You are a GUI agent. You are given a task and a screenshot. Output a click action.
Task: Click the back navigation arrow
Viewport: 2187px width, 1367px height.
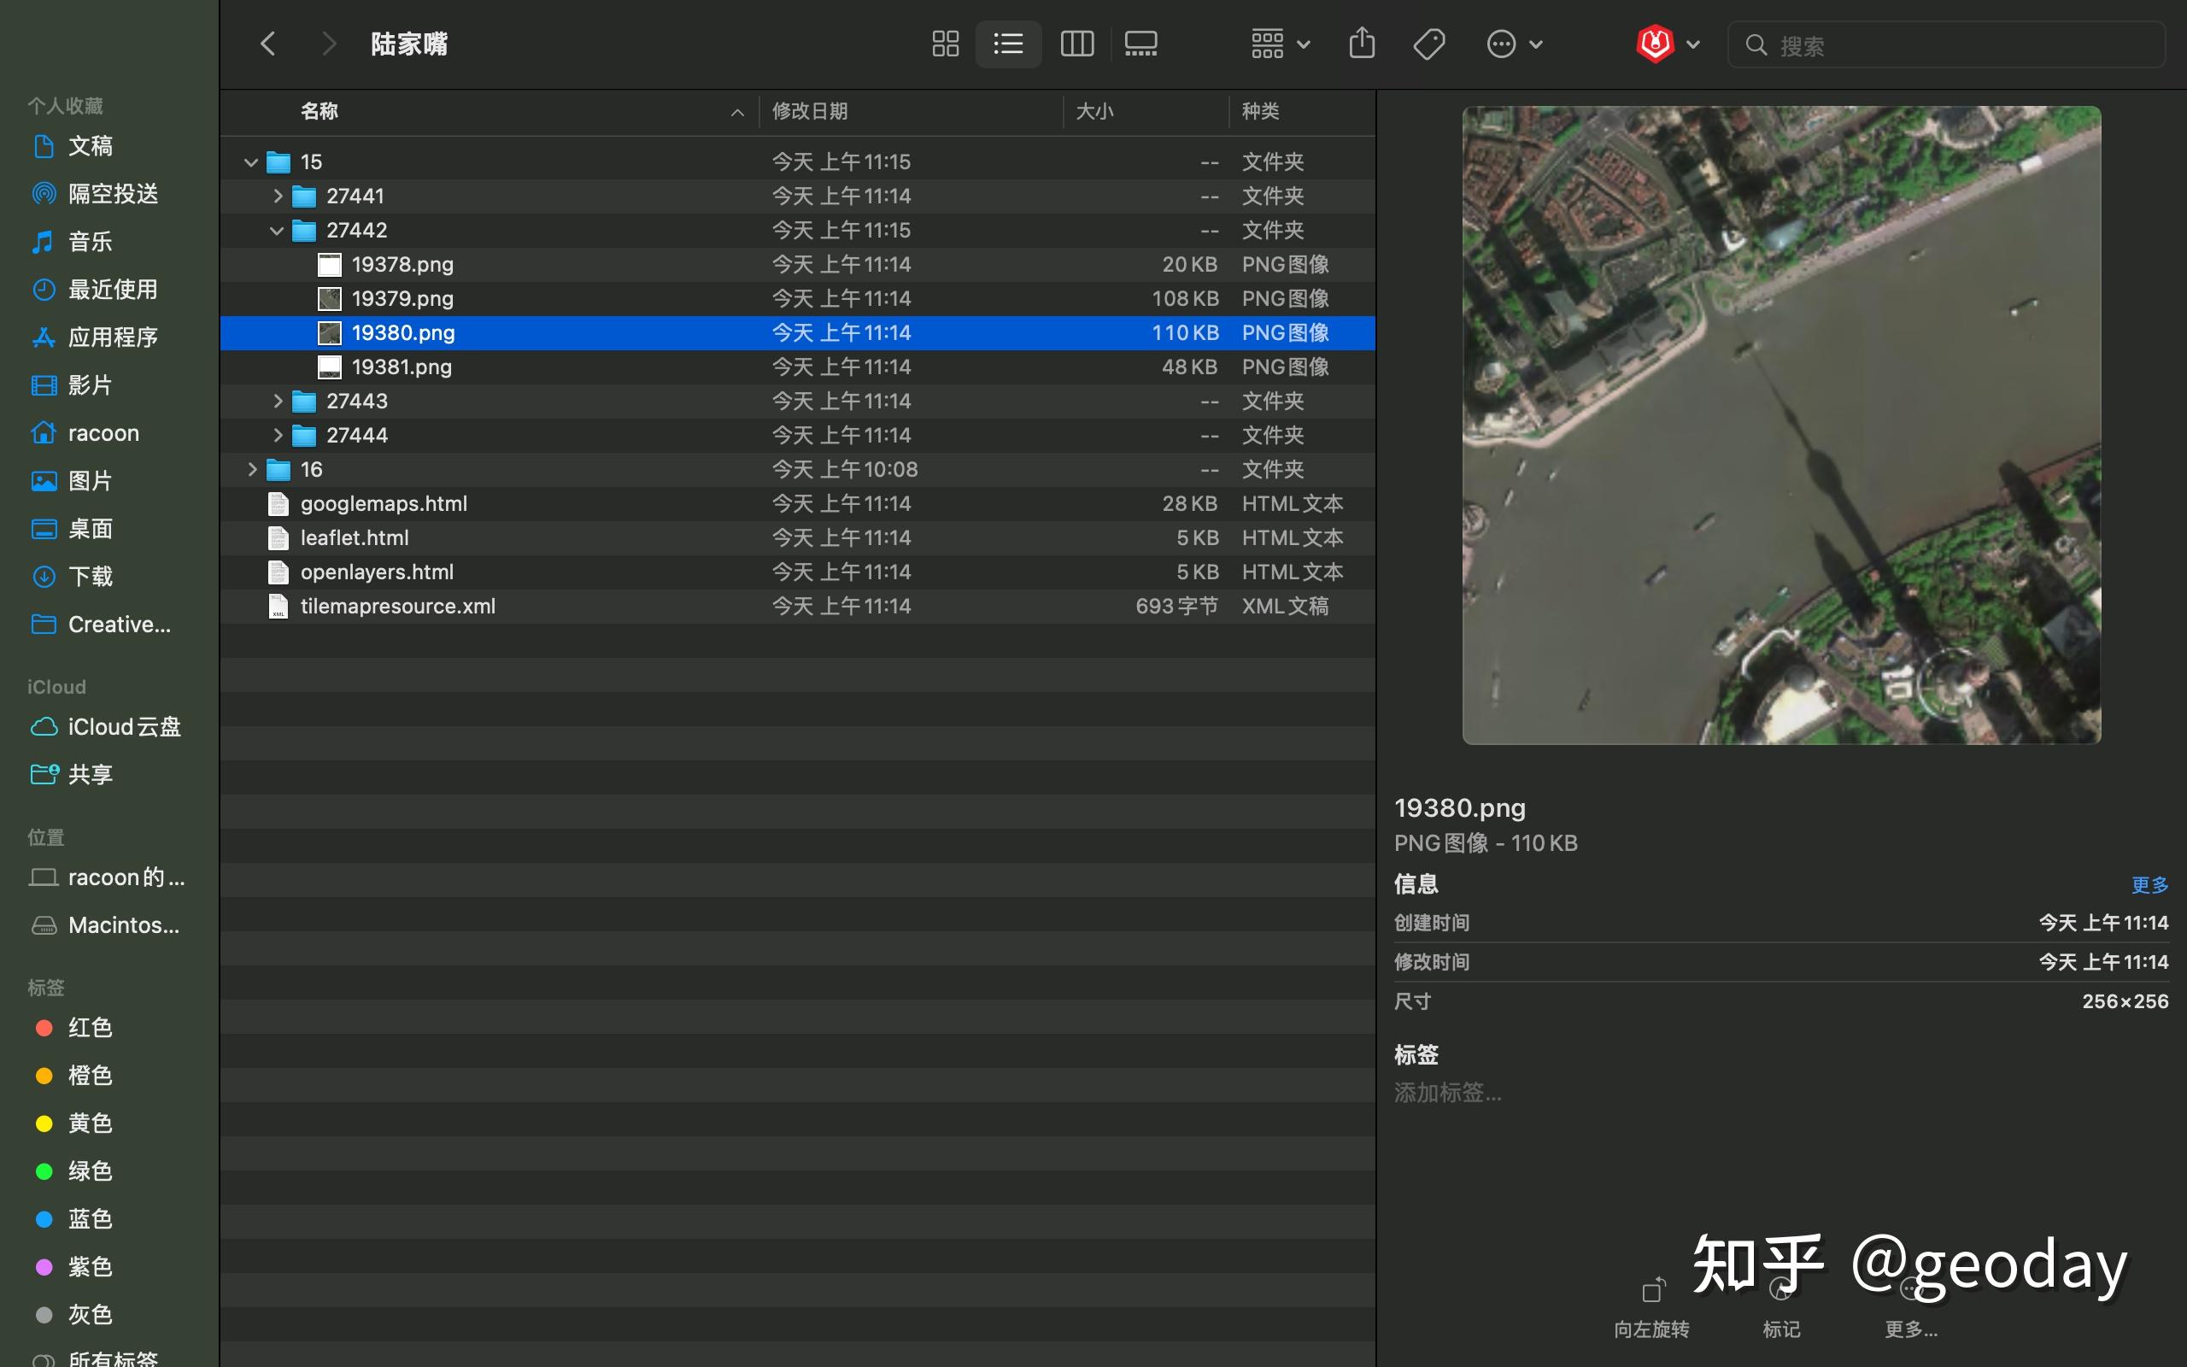[x=267, y=43]
